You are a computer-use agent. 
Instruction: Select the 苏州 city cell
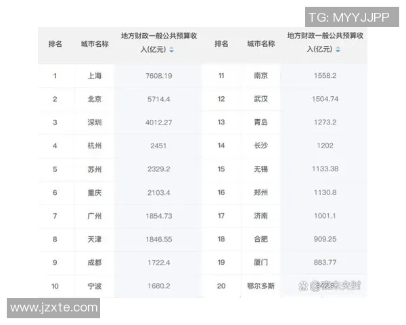pyautogui.click(x=95, y=169)
